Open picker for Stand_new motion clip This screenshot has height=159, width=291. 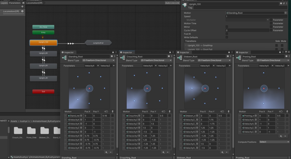81,116
